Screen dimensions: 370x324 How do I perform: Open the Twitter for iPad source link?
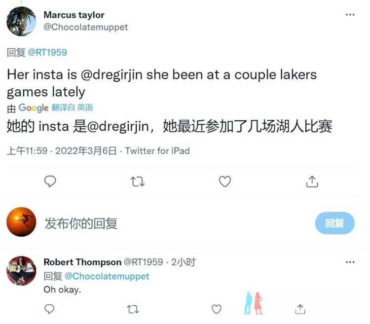pyautogui.click(x=157, y=151)
